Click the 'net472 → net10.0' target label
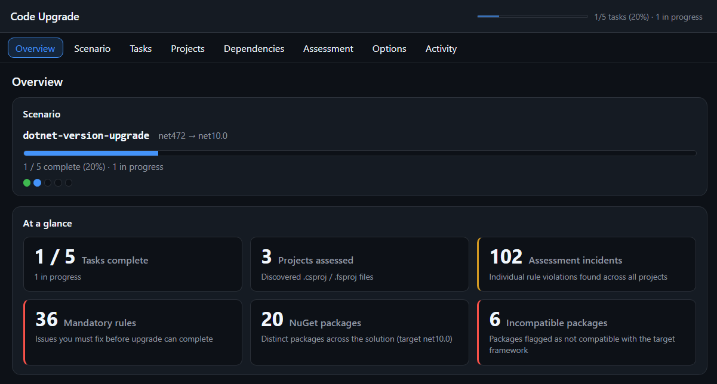This screenshot has height=384, width=717. (x=193, y=136)
